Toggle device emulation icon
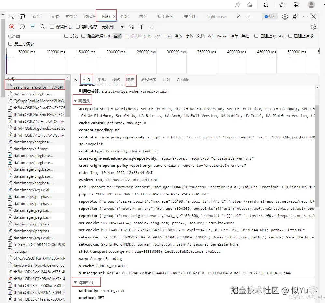 click(x=22, y=17)
